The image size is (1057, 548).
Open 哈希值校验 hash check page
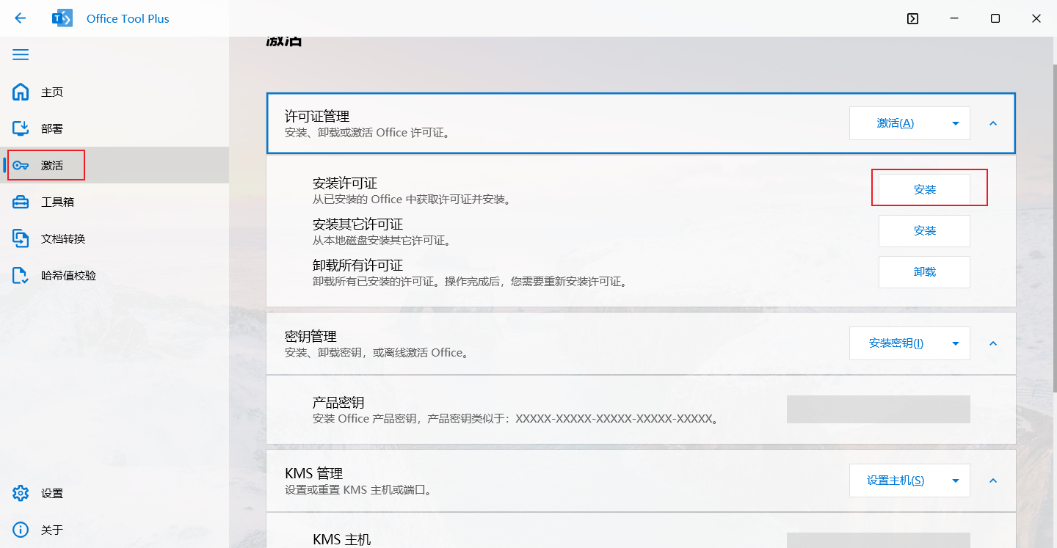click(x=115, y=275)
